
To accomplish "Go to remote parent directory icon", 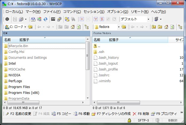I will pyautogui.click(x=154, y=27).
